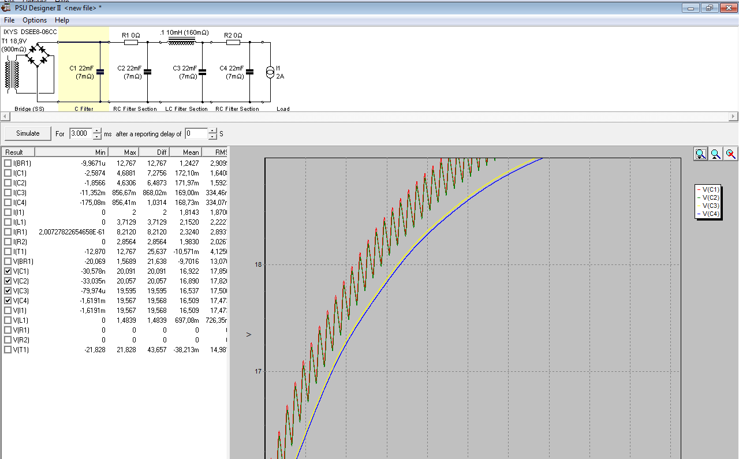
Task: Enable the I(T1) result checkbox
Action: [x=8, y=252]
